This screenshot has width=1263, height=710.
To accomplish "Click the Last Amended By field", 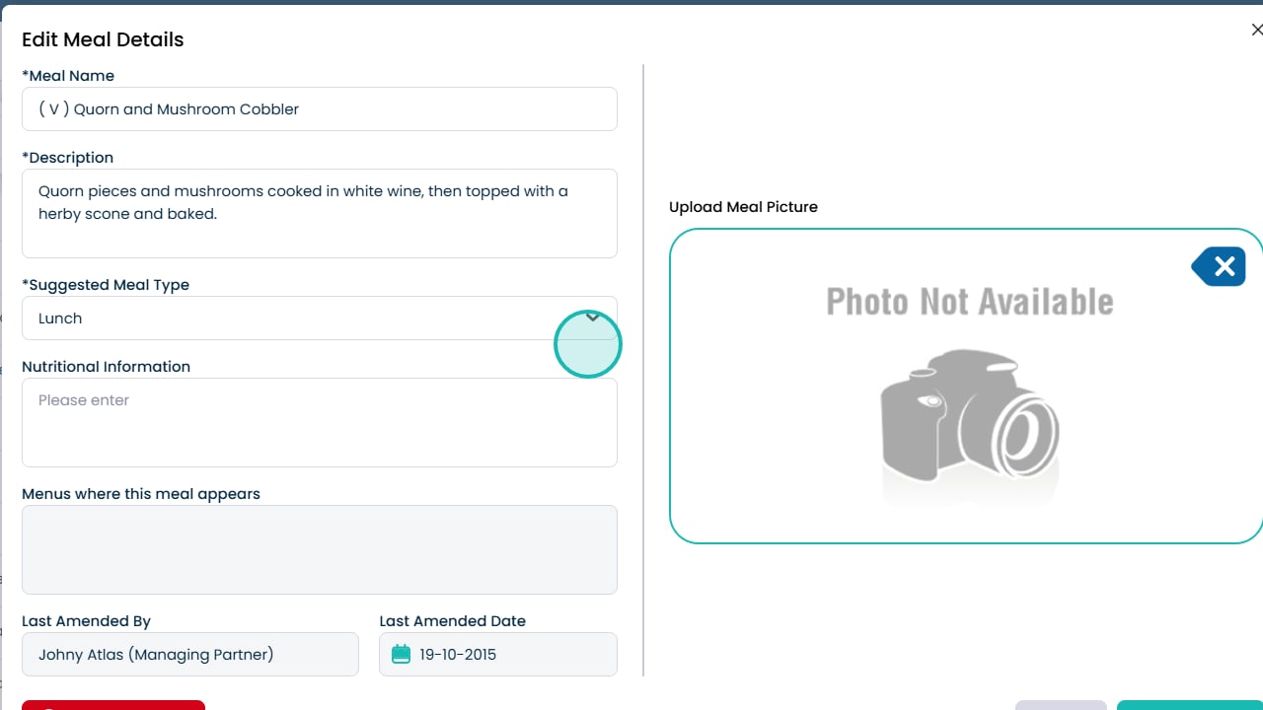I will click(190, 654).
